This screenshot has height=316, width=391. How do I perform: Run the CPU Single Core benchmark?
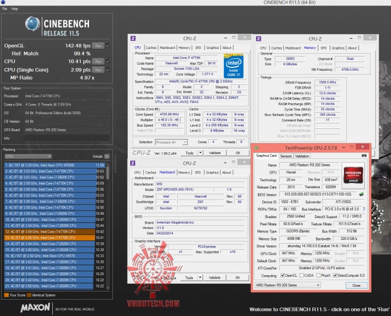98,70
